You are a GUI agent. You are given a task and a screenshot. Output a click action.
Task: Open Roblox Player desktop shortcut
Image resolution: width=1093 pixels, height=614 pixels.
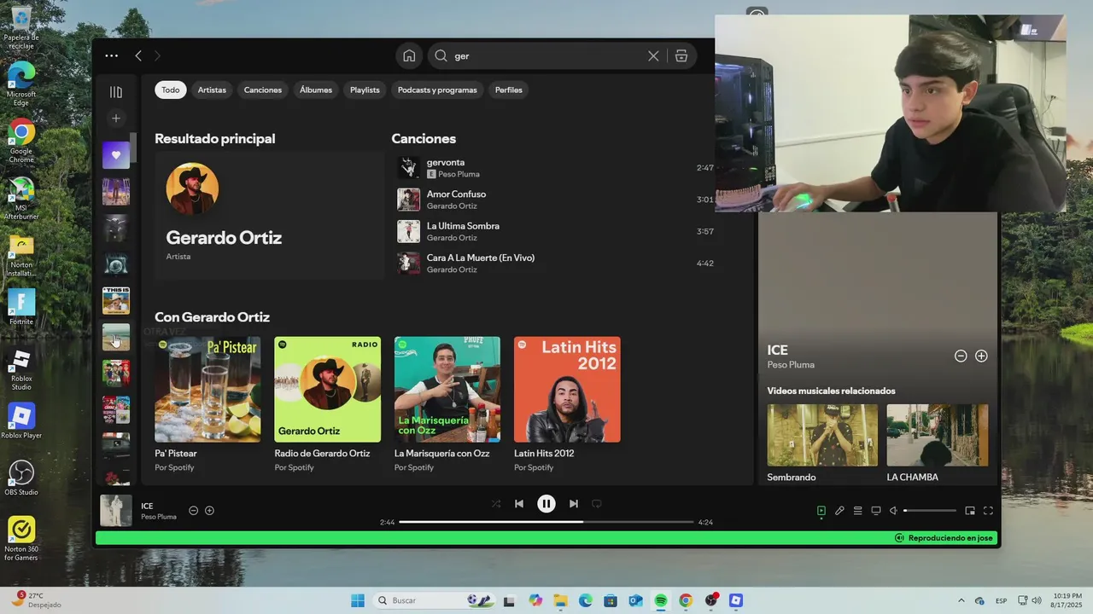click(x=21, y=420)
